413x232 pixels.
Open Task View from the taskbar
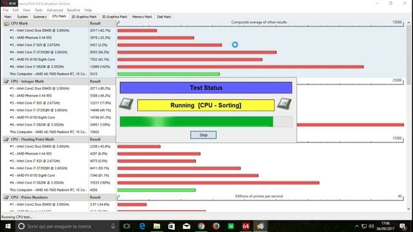click(126, 226)
